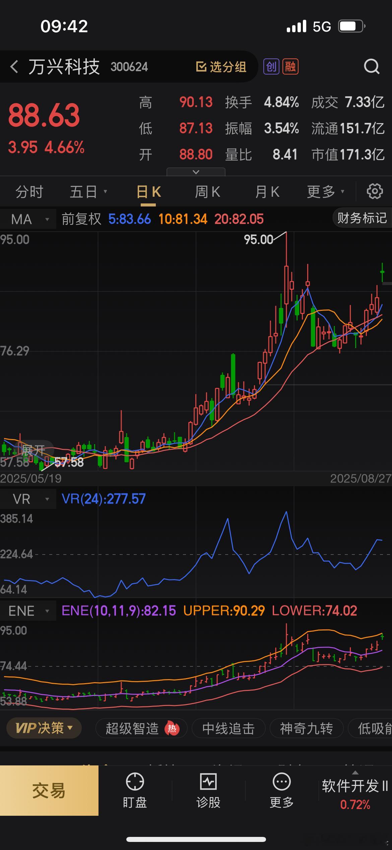Open 诊股 stock diagnosis icon
The width and height of the screenshot is (392, 850).
pyautogui.click(x=208, y=782)
